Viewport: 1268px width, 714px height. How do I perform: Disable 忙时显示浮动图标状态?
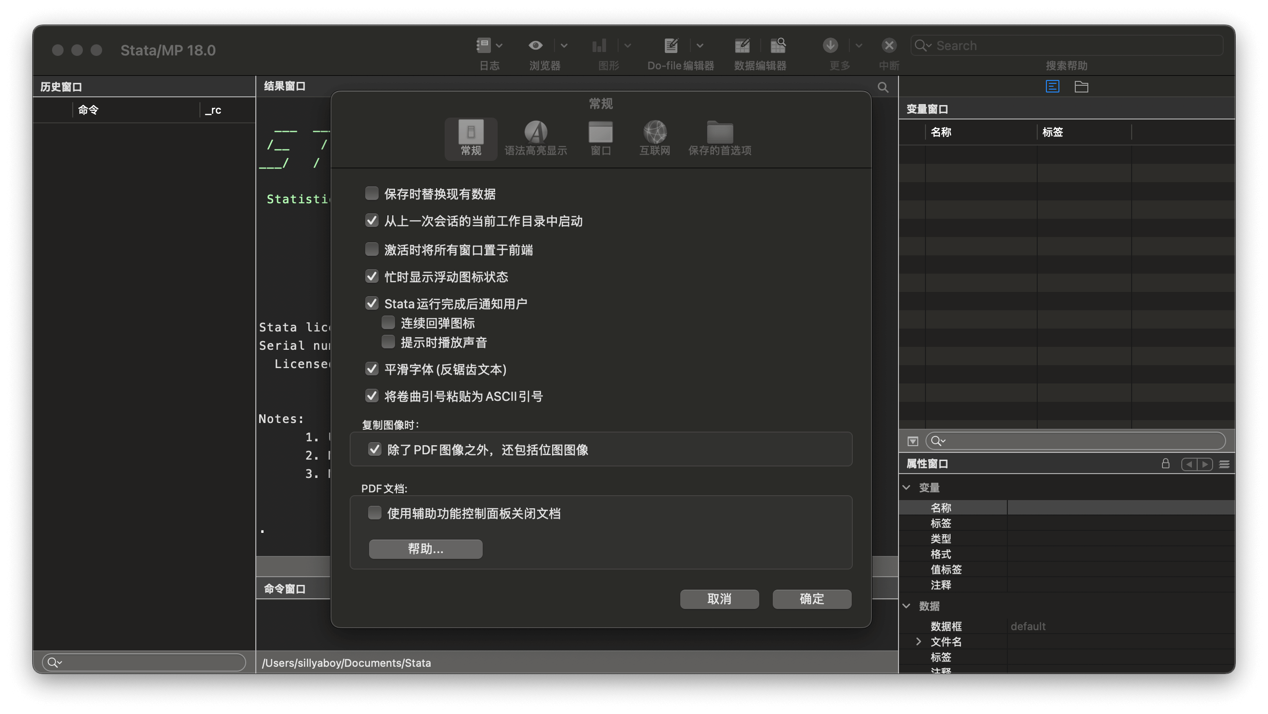pos(371,276)
